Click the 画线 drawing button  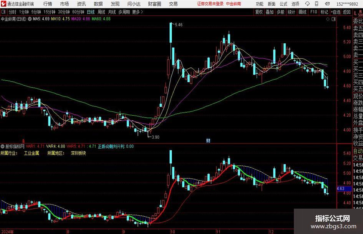point(302,12)
